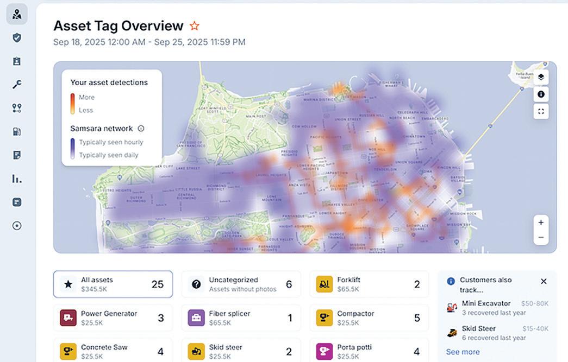
Task: Click the date range Sep 18 - Sep 25
Action: coord(149,42)
